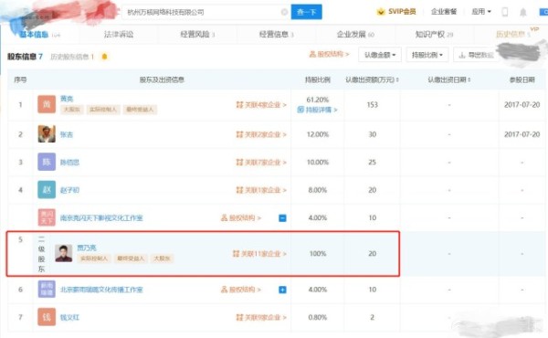Open the 历史股东信息 1 sub-tab

click(x=72, y=57)
